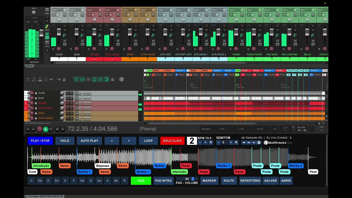Go to project start in transport

(28, 129)
